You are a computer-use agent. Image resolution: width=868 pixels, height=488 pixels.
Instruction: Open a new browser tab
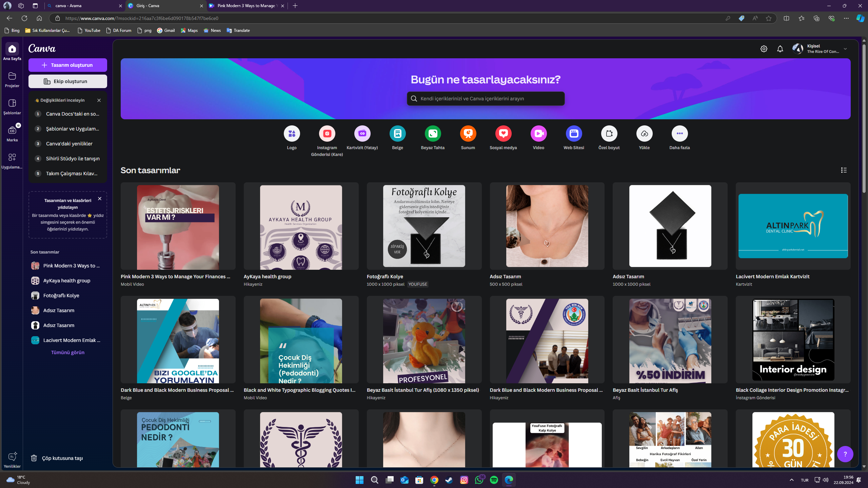coord(295,6)
